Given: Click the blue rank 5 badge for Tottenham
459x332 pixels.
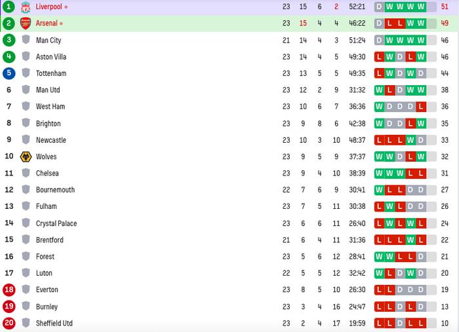Looking at the screenshot, I should point(9,73).
